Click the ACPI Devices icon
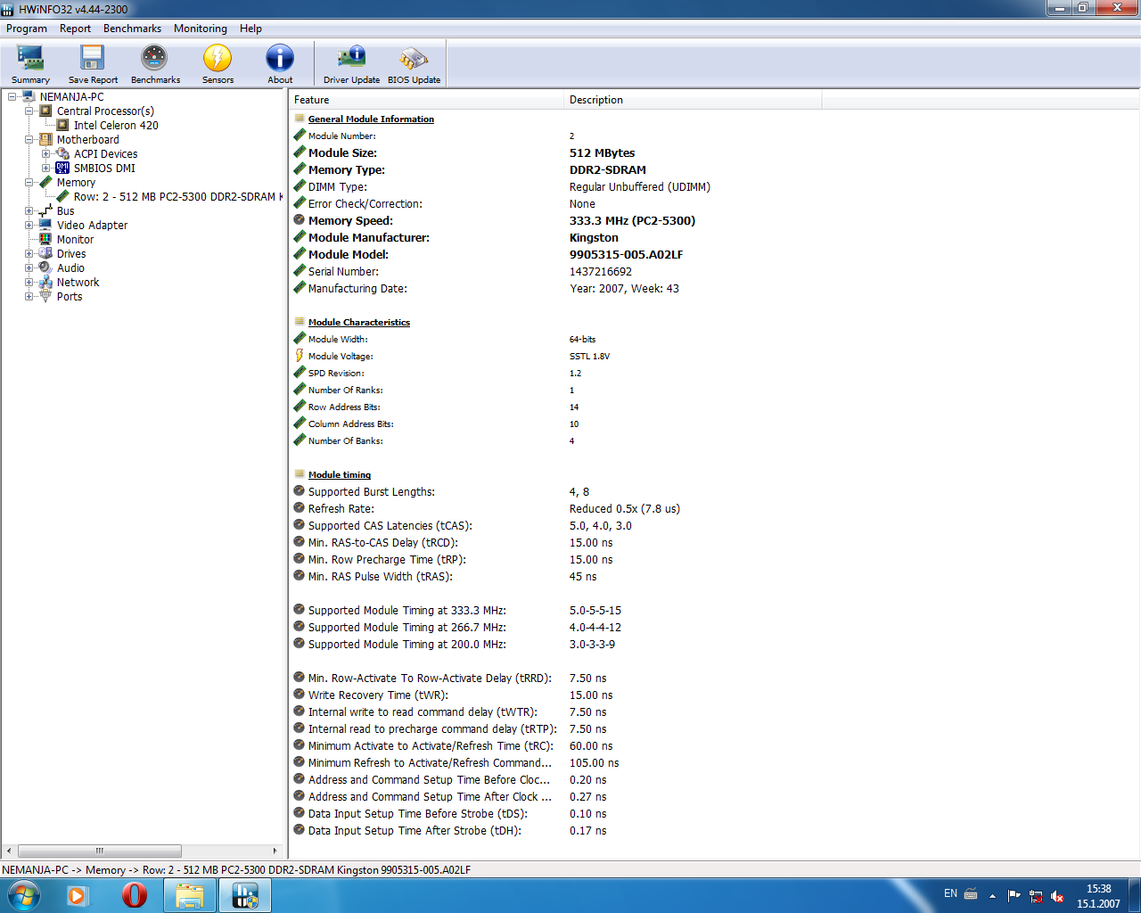The image size is (1141, 913). 63,153
